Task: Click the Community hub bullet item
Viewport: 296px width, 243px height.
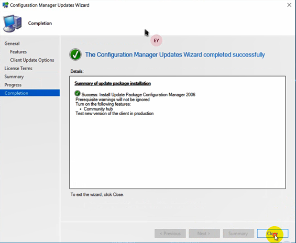Action: click(98, 109)
